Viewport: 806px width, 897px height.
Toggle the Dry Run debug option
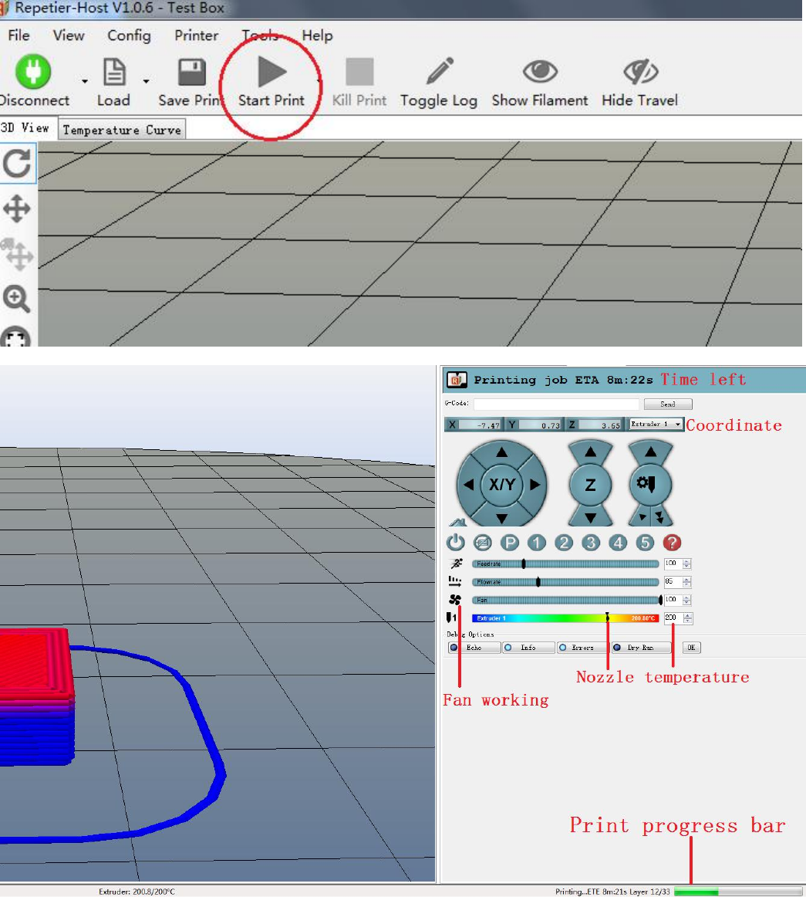coord(640,648)
